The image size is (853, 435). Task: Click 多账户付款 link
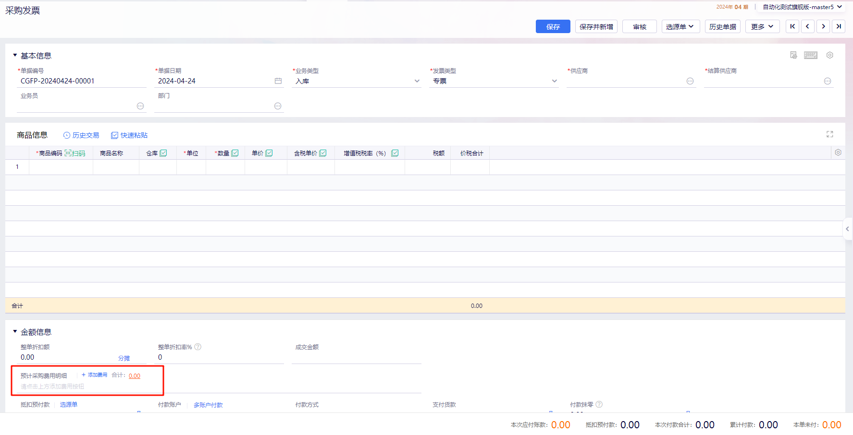click(208, 405)
